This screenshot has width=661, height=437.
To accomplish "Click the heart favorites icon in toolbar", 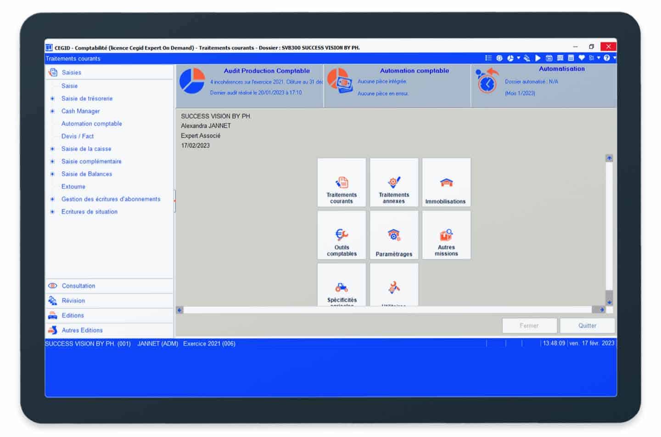I will (582, 58).
